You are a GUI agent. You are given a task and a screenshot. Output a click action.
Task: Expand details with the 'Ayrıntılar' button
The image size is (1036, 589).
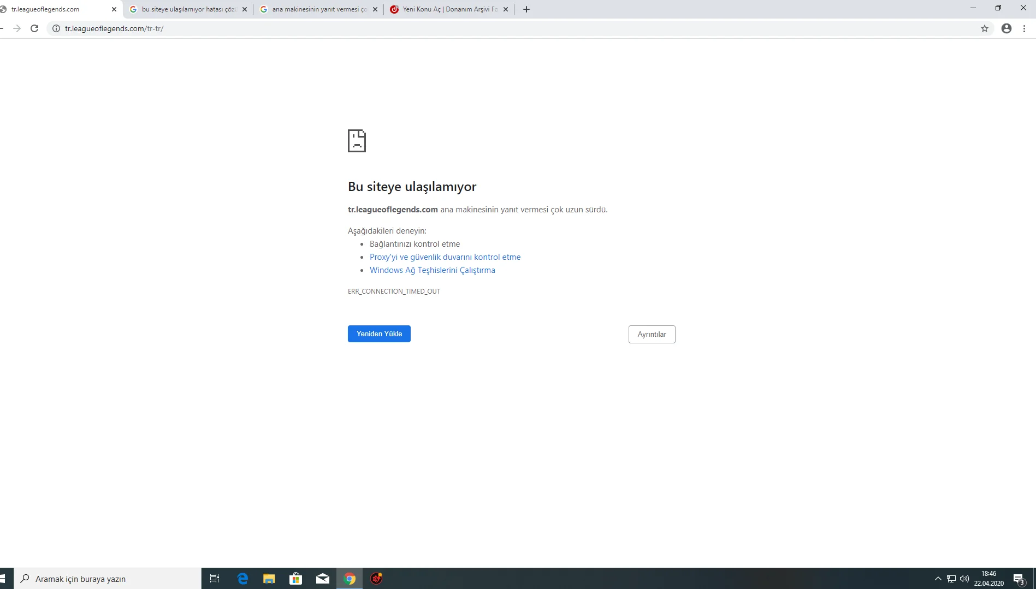coord(652,334)
